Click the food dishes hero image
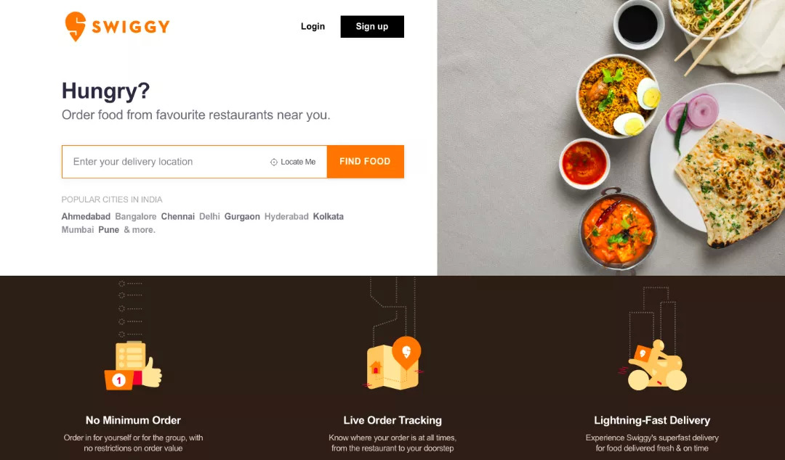The height and width of the screenshot is (460, 785). (x=611, y=138)
